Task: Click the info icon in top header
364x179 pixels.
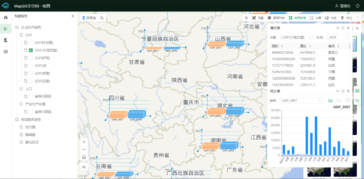Action: tap(357, 6)
